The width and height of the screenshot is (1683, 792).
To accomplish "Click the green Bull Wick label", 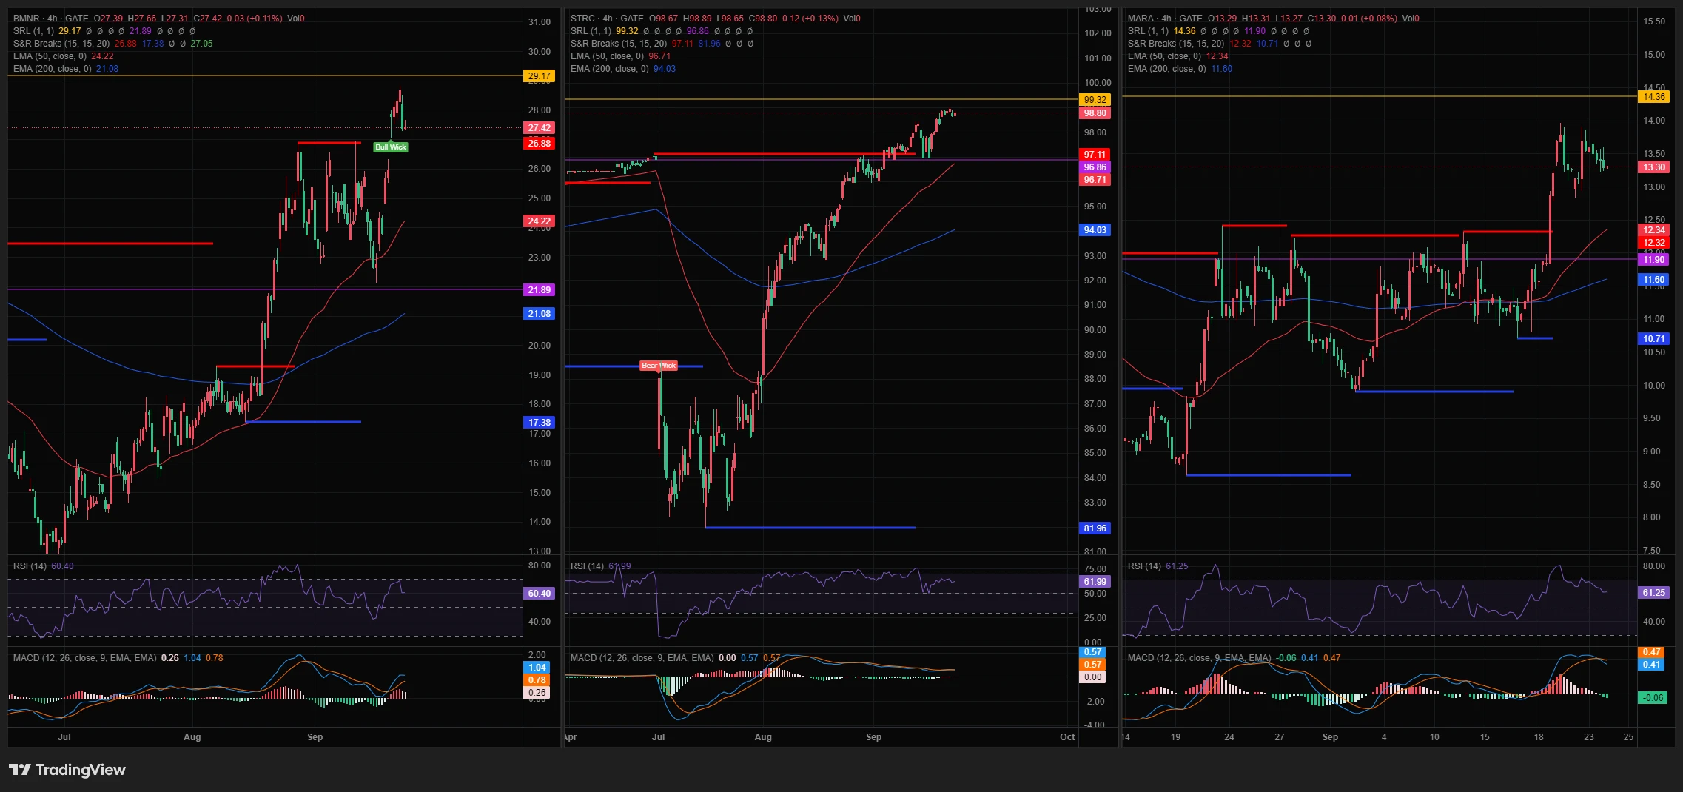I will [391, 147].
